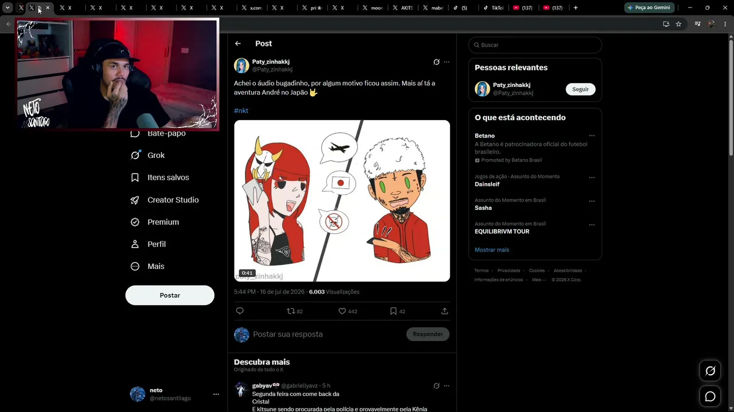Share the post via share icon
The image size is (734, 412).
point(444,311)
